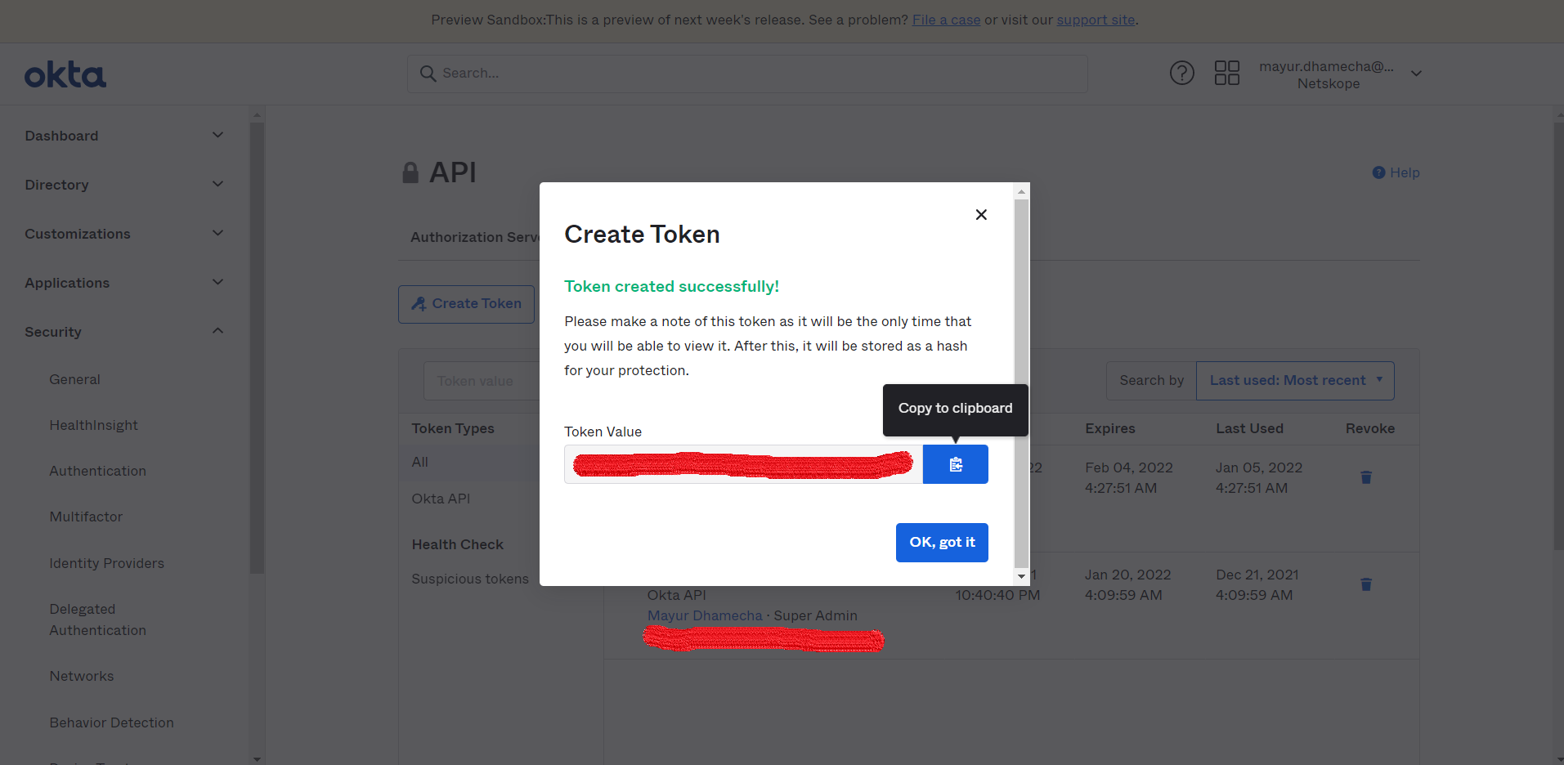The height and width of the screenshot is (765, 1564).
Task: Expand the Directory menu
Action: pos(124,185)
